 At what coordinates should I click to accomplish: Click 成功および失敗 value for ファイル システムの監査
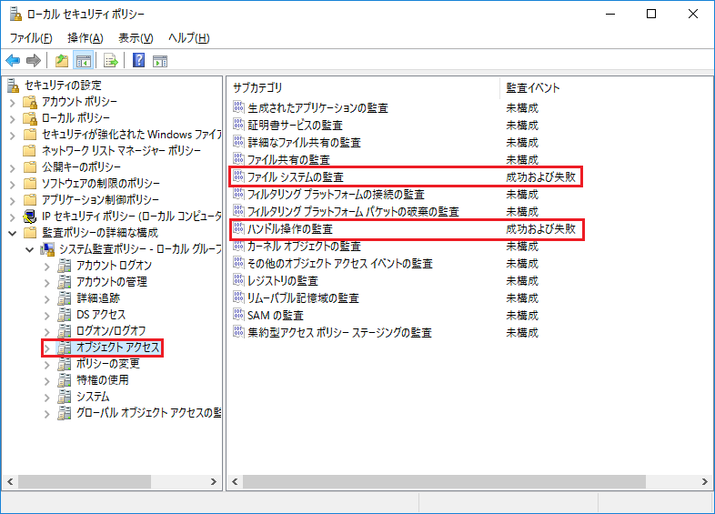click(x=541, y=177)
